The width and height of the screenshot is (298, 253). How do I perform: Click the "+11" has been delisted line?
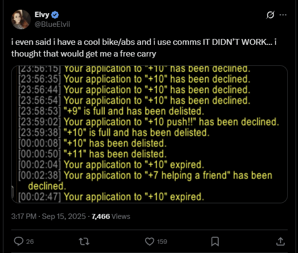(x=92, y=154)
